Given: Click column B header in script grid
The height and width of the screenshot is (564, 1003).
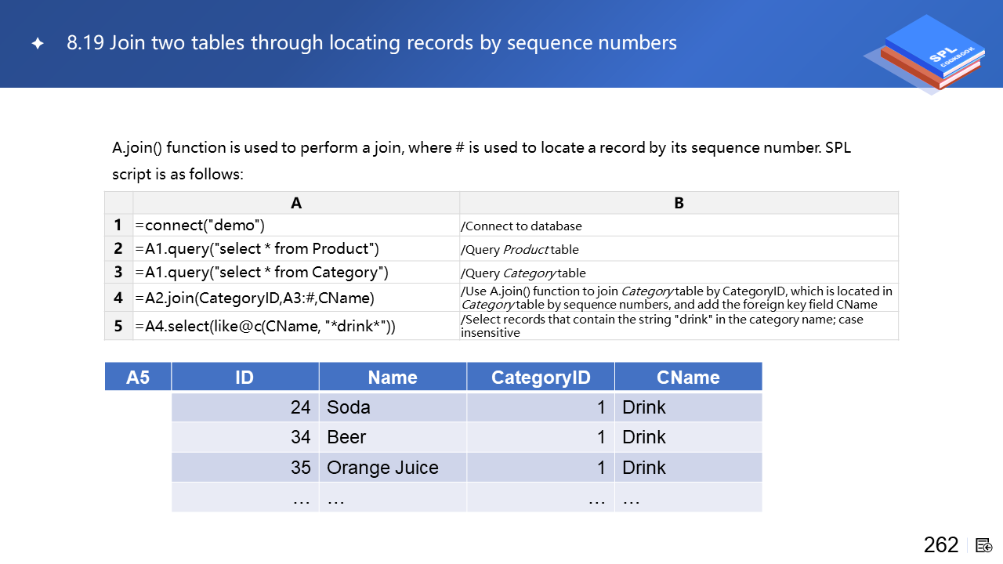Looking at the screenshot, I should click(x=679, y=203).
